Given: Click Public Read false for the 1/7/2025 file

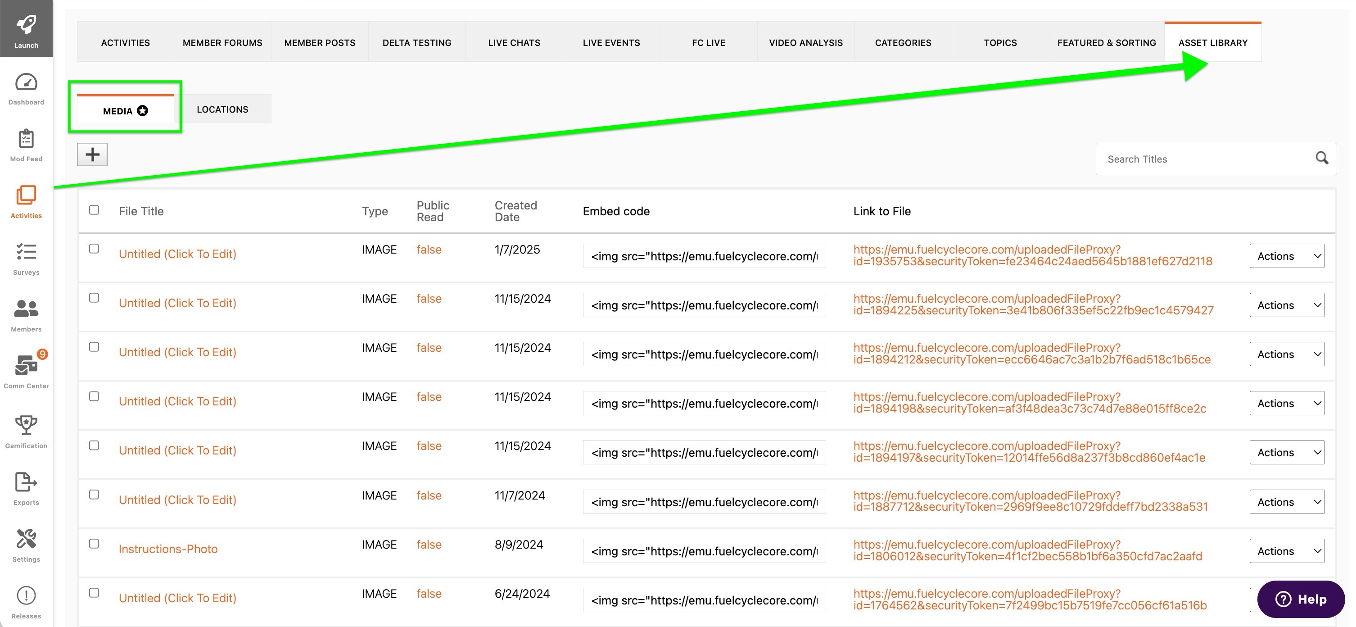Looking at the screenshot, I should pos(429,250).
